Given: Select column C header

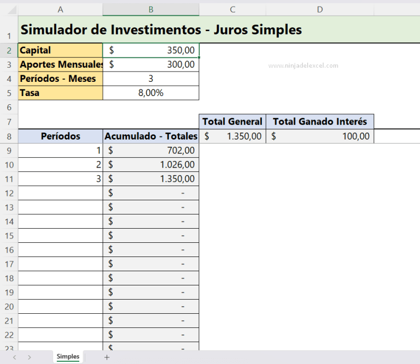Looking at the screenshot, I should (x=232, y=10).
